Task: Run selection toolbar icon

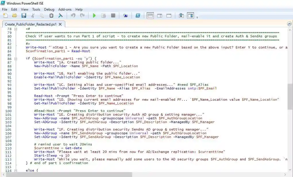Action: pos(103,15)
